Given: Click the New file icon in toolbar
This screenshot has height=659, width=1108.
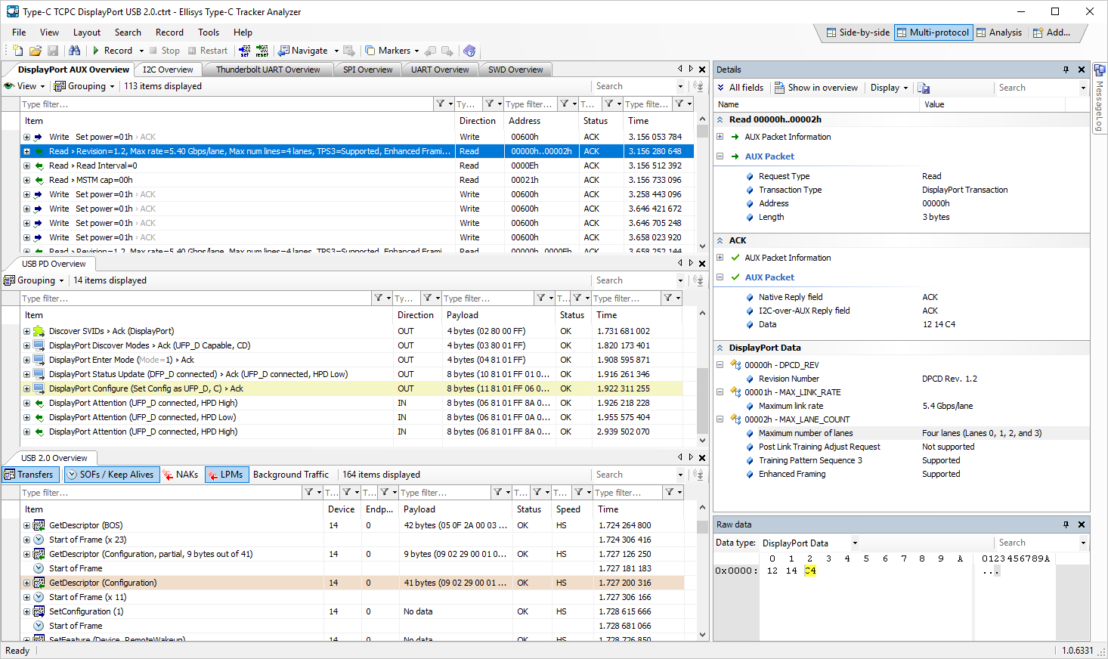Looking at the screenshot, I should pyautogui.click(x=17, y=51).
